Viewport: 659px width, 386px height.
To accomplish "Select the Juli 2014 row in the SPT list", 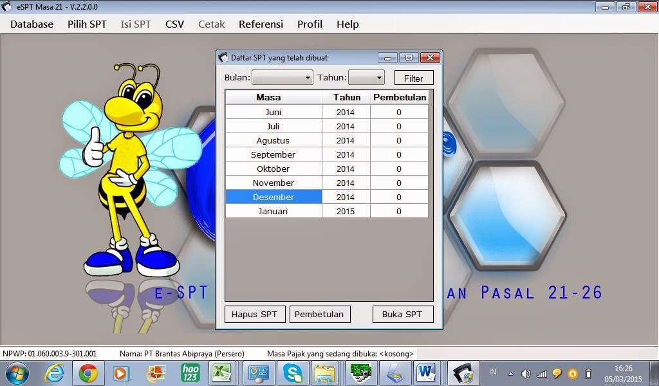I will [274, 126].
